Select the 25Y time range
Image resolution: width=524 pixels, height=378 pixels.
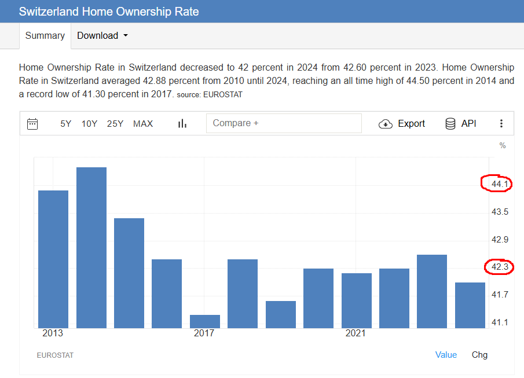coord(115,124)
